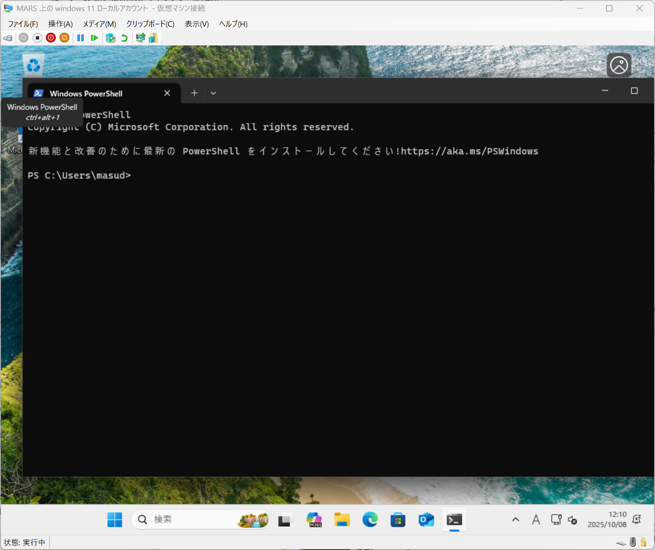Save VM state with the orange power icon
Image resolution: width=655 pixels, height=550 pixels.
[x=64, y=38]
